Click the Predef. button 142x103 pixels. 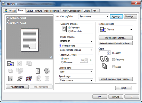pyautogui.click(x=123, y=88)
